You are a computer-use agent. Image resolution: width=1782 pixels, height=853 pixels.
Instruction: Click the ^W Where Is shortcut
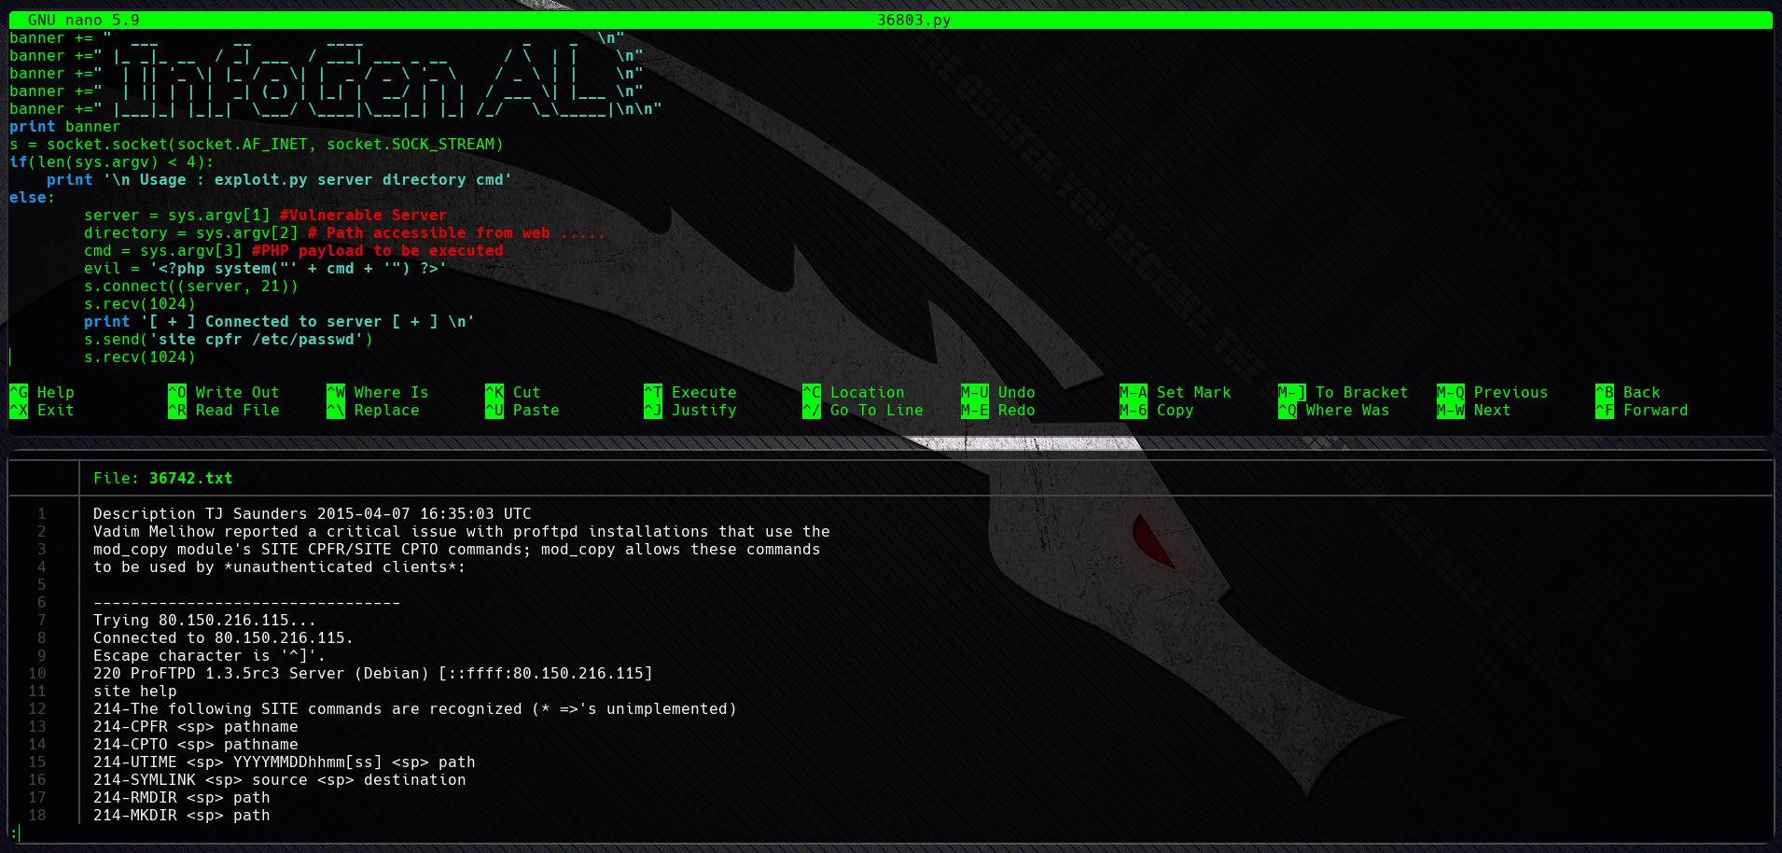point(378,392)
